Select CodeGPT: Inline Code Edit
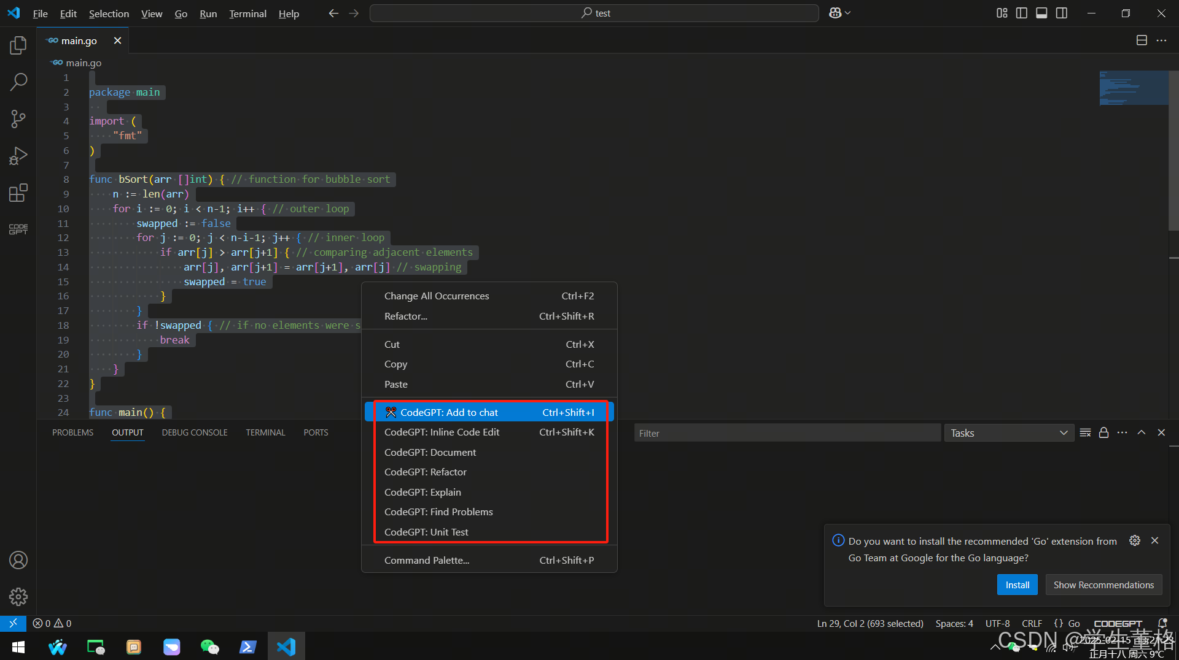Image resolution: width=1179 pixels, height=660 pixels. point(489,432)
